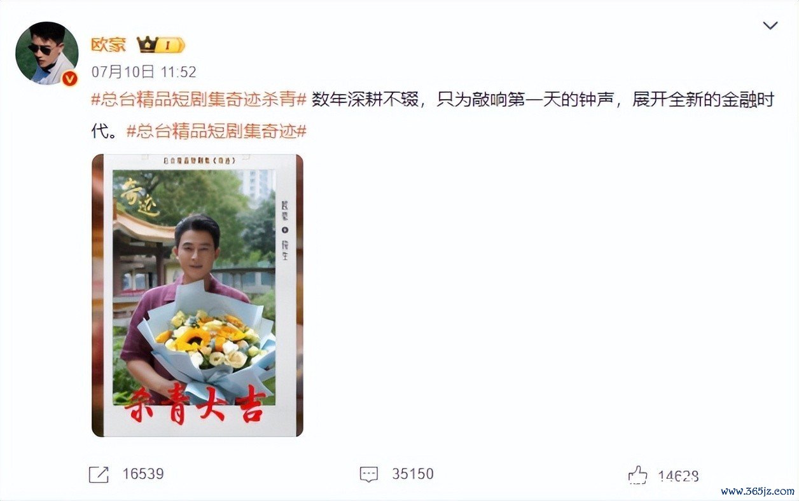
Task: Click the 07月10日 11:52 timestamp
Action: tap(144, 71)
